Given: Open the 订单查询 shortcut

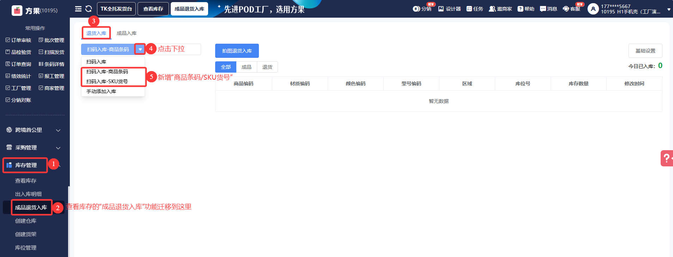Looking at the screenshot, I should pos(18,64).
